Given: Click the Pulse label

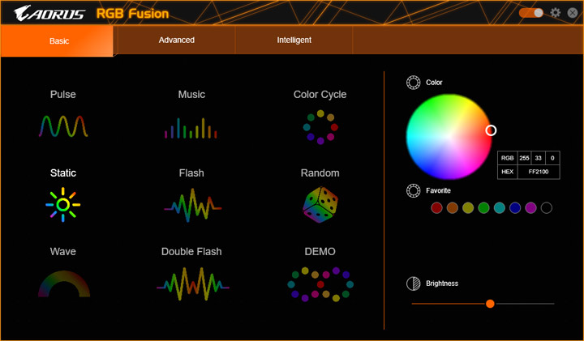Looking at the screenshot, I should point(63,95).
